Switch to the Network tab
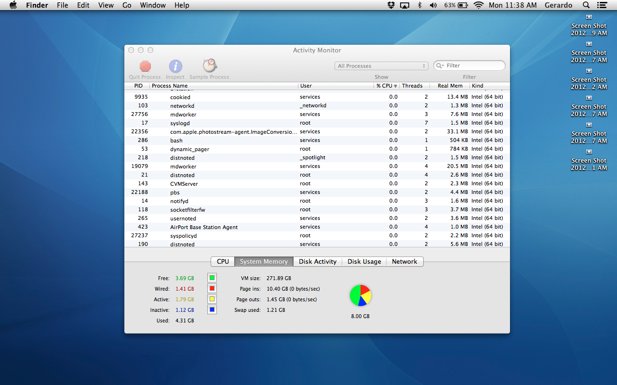Viewport: 617px width, 385px height. coord(404,261)
